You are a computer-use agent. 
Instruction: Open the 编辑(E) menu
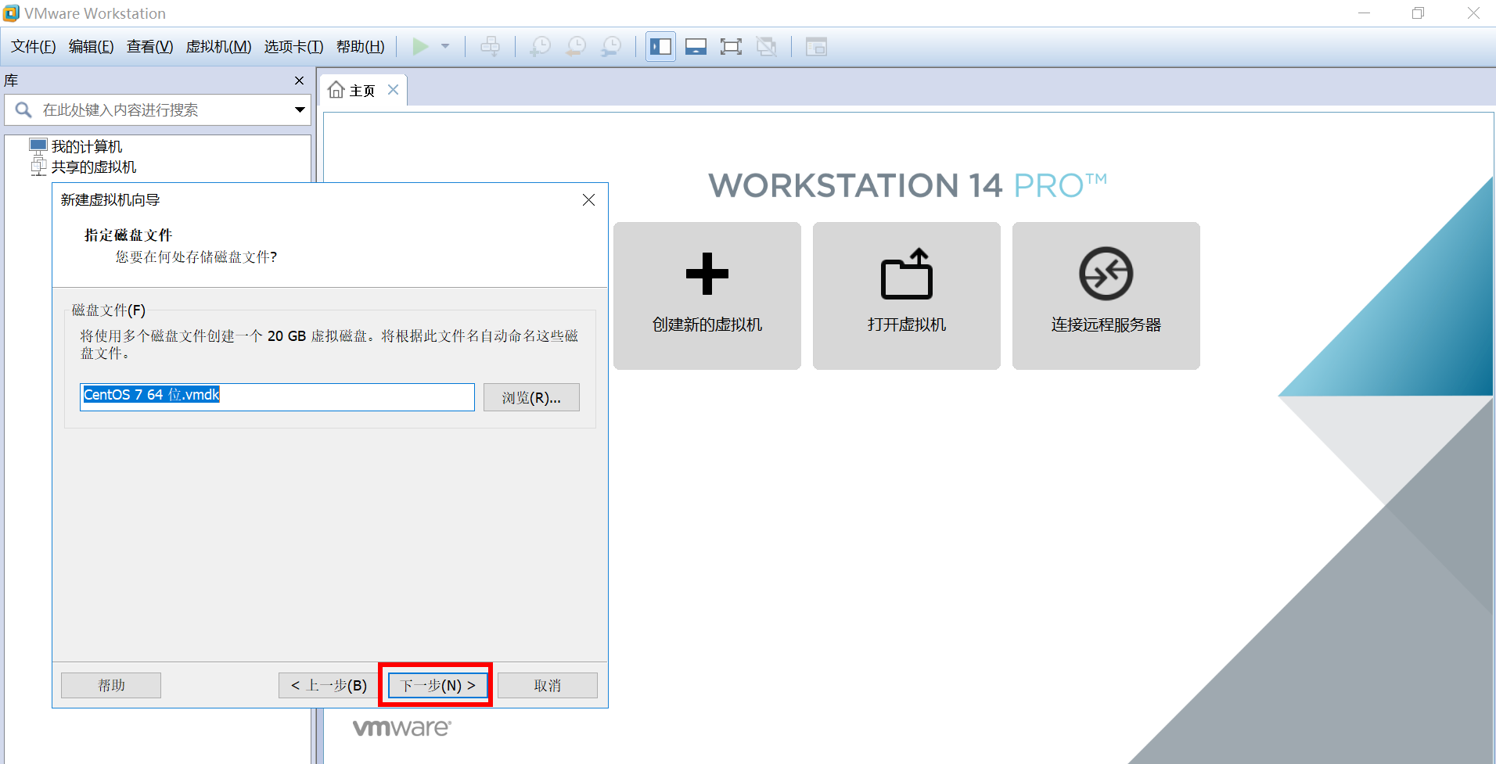tap(92, 47)
